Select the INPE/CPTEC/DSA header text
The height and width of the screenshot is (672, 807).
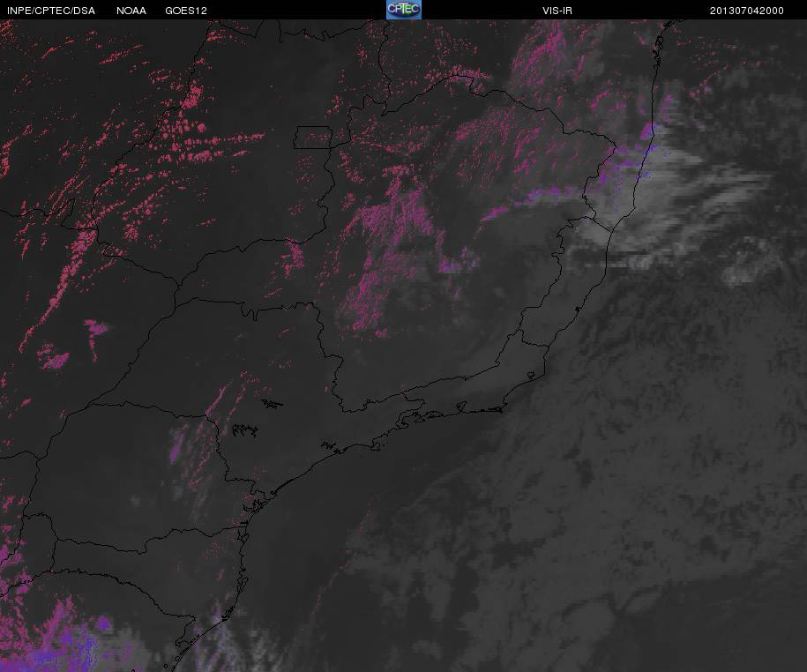tap(51, 11)
